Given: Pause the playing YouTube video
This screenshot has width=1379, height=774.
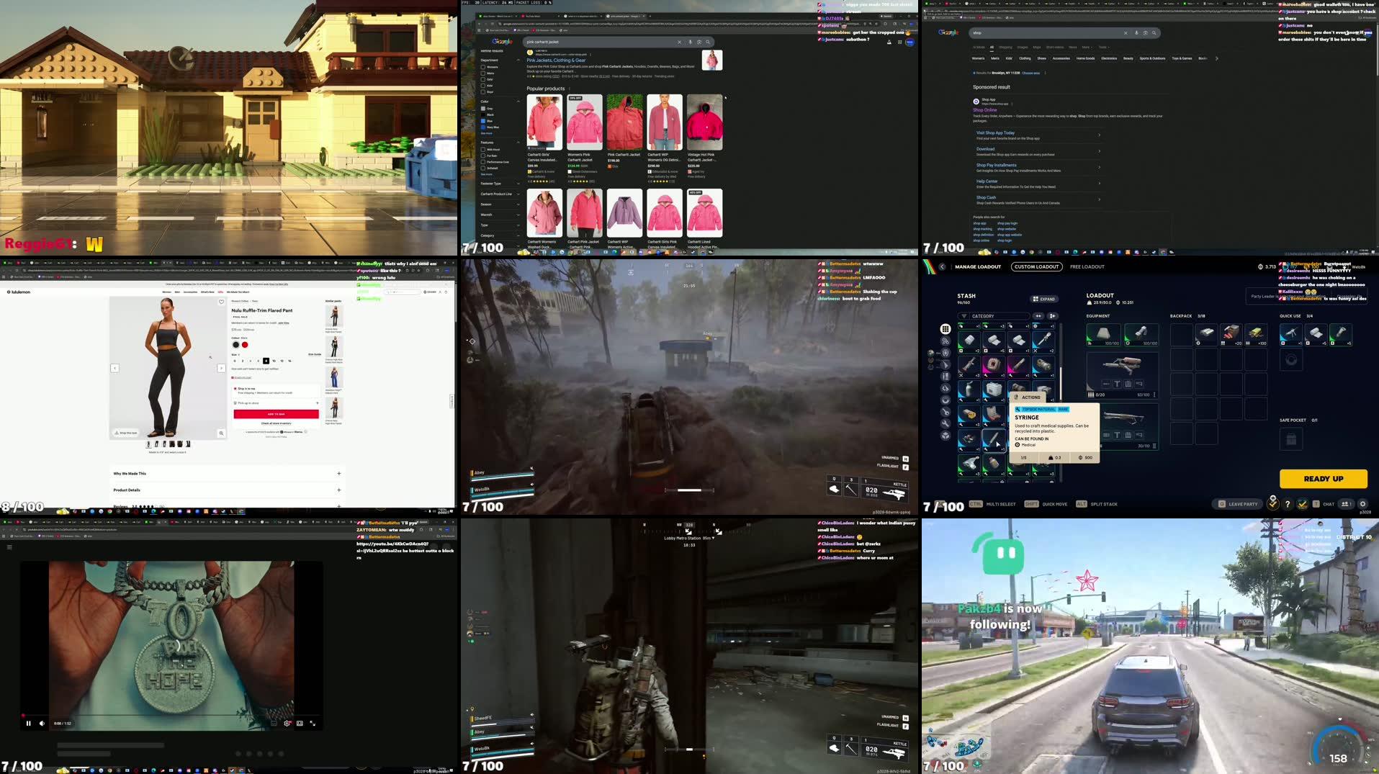Looking at the screenshot, I should click(29, 723).
